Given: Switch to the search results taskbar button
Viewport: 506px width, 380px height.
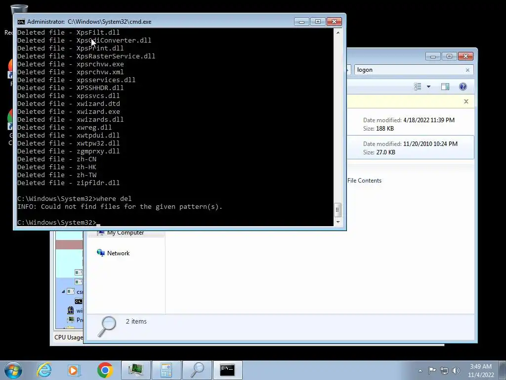Looking at the screenshot, I should (197, 370).
